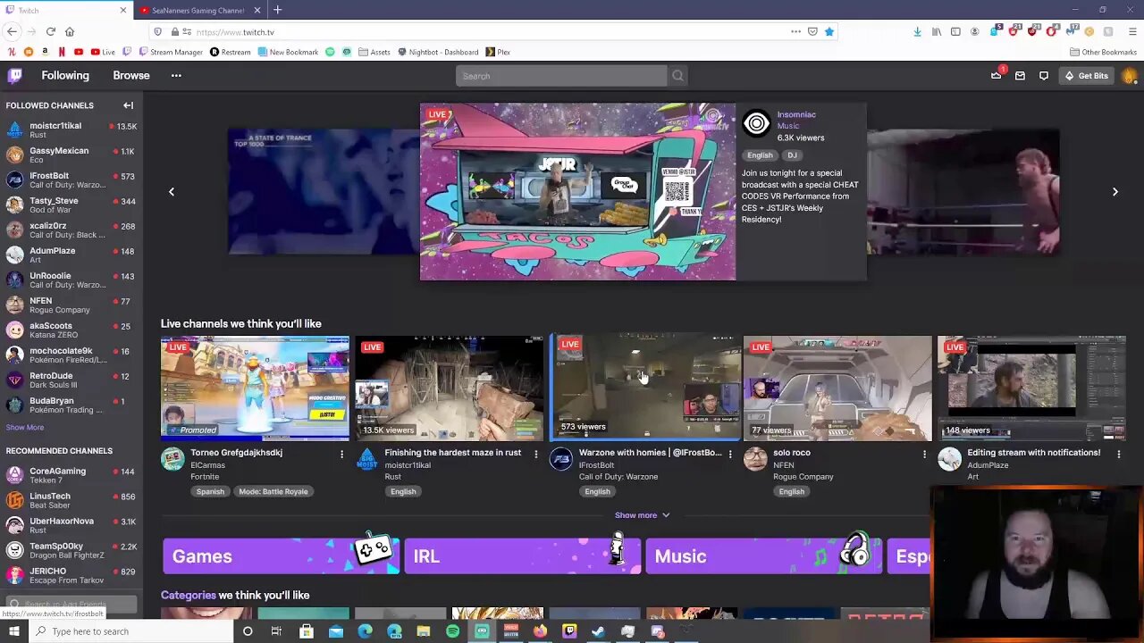Open the user avatar menu

[x=1129, y=76]
